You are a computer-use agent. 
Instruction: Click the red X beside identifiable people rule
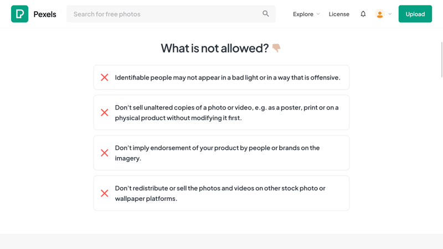pyautogui.click(x=105, y=77)
